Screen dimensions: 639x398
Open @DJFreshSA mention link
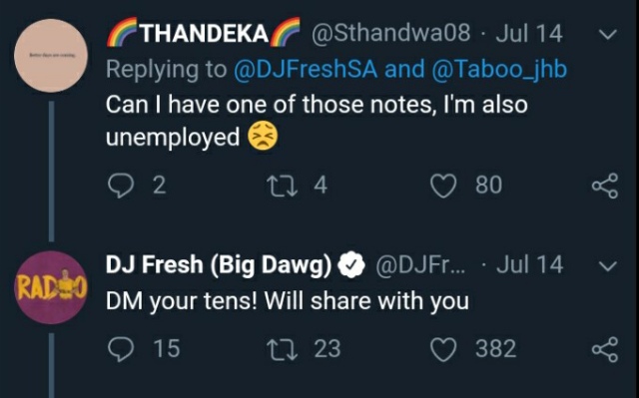306,69
